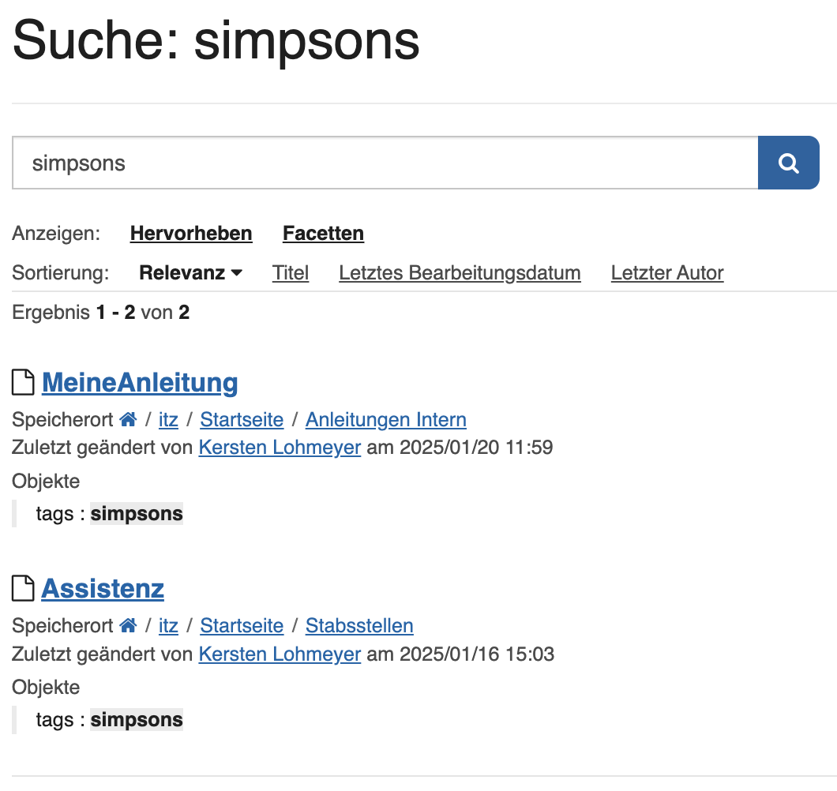Click the document icon beside MeineAnleitung
837x791 pixels.
(23, 382)
